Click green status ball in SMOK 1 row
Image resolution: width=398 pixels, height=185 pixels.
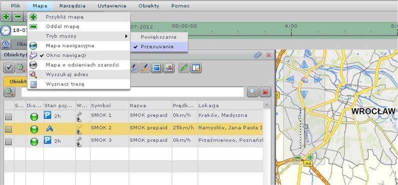coord(34,117)
